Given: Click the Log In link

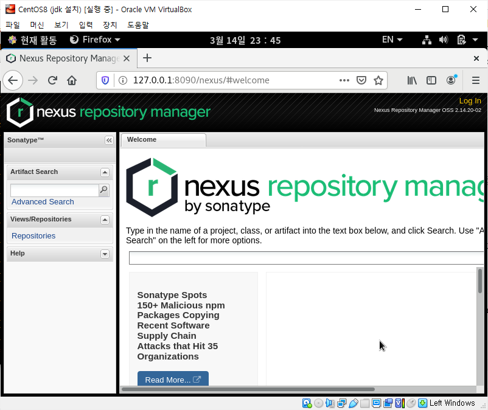Looking at the screenshot, I should pos(470,101).
